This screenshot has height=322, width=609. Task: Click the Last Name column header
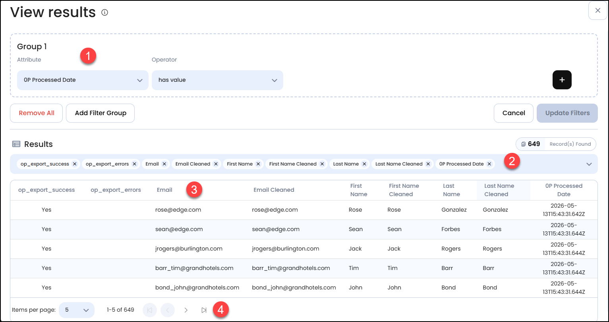(x=451, y=190)
